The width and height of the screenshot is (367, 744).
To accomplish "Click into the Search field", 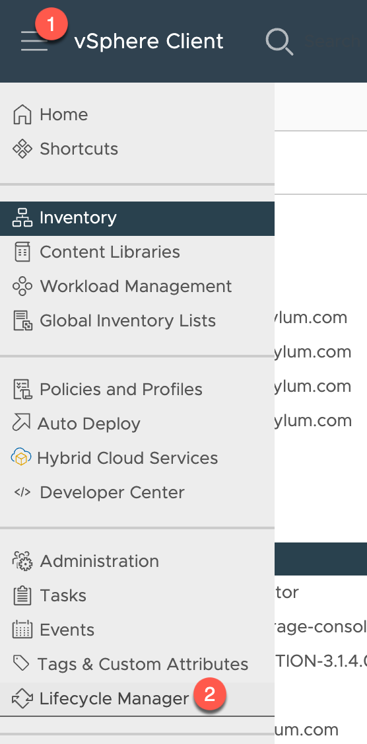I will [332, 42].
